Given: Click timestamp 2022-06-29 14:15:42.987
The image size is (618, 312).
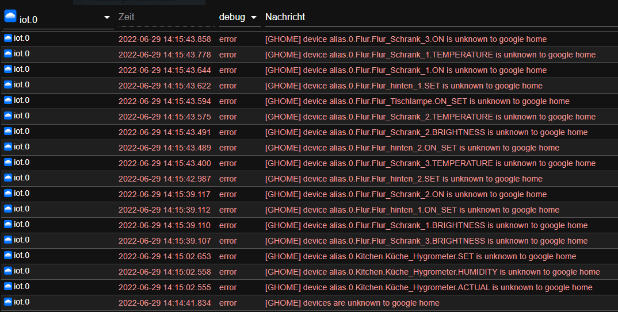Looking at the screenshot, I should pyautogui.click(x=165, y=179).
